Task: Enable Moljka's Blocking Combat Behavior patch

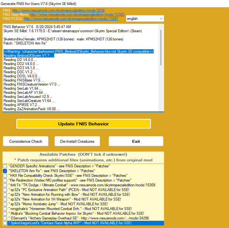Action: 5,213
